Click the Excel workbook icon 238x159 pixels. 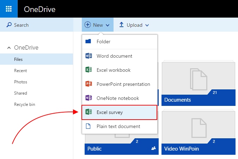click(x=89, y=70)
